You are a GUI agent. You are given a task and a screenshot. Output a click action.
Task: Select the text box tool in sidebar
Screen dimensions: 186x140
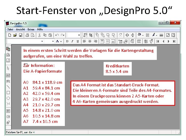click(x=8, y=75)
